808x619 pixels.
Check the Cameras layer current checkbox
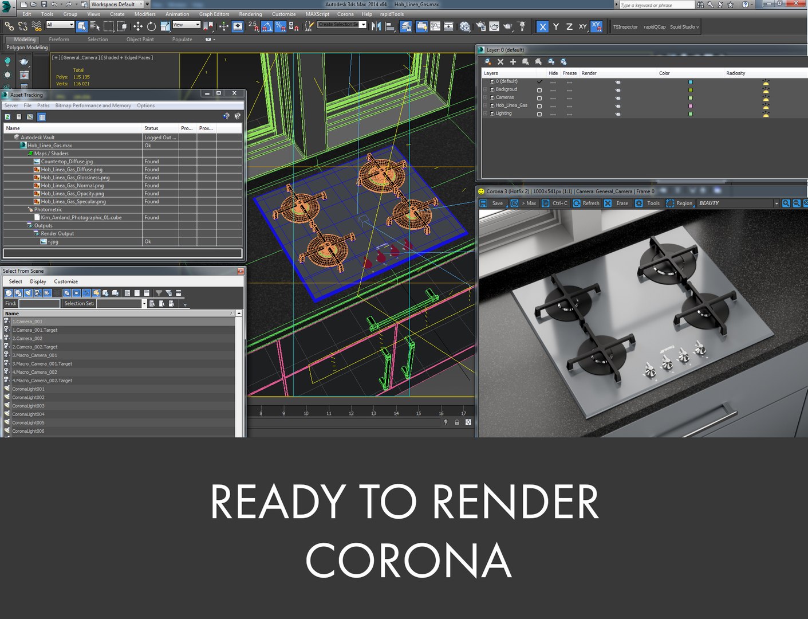[x=539, y=98]
